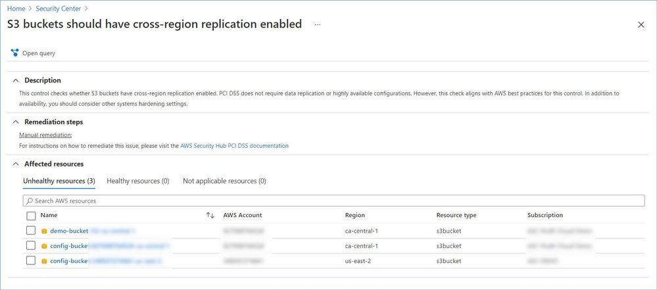
Task: Collapse the Description section
Action: tap(16, 80)
